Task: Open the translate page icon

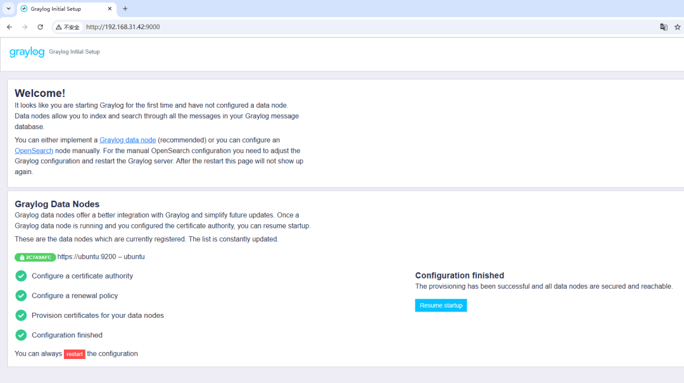Action: [664, 27]
